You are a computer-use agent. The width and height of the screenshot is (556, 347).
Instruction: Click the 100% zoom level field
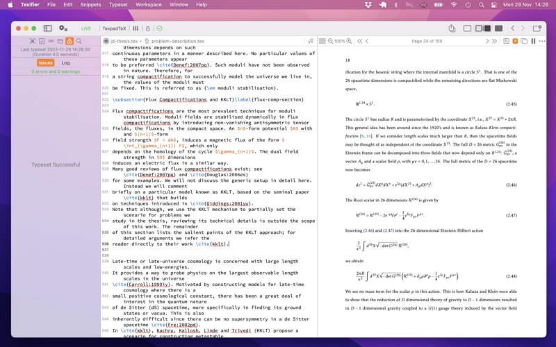point(339,41)
